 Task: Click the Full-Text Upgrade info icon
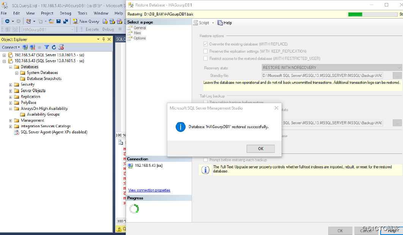205,170
